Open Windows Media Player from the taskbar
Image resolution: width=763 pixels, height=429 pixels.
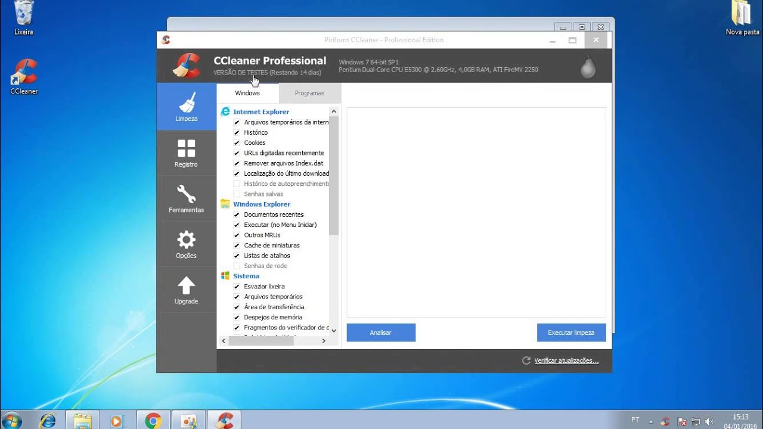117,420
